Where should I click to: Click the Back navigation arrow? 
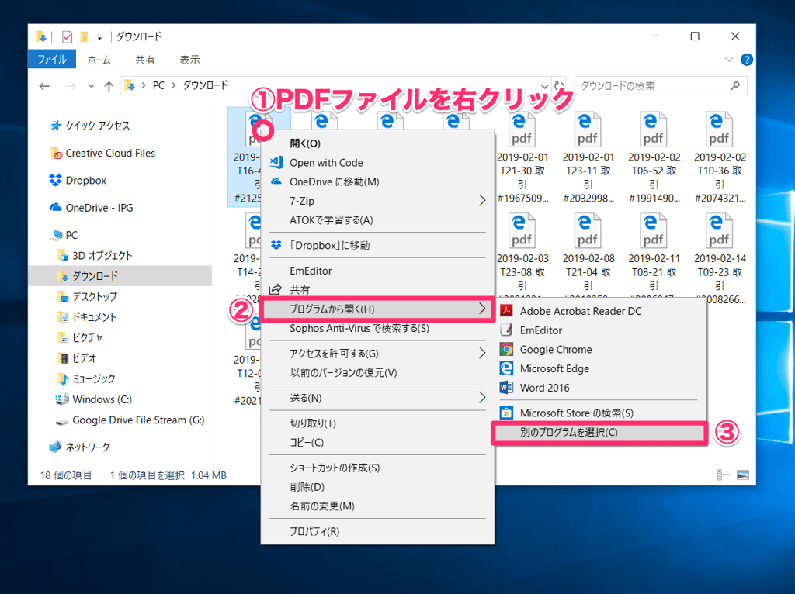point(44,86)
